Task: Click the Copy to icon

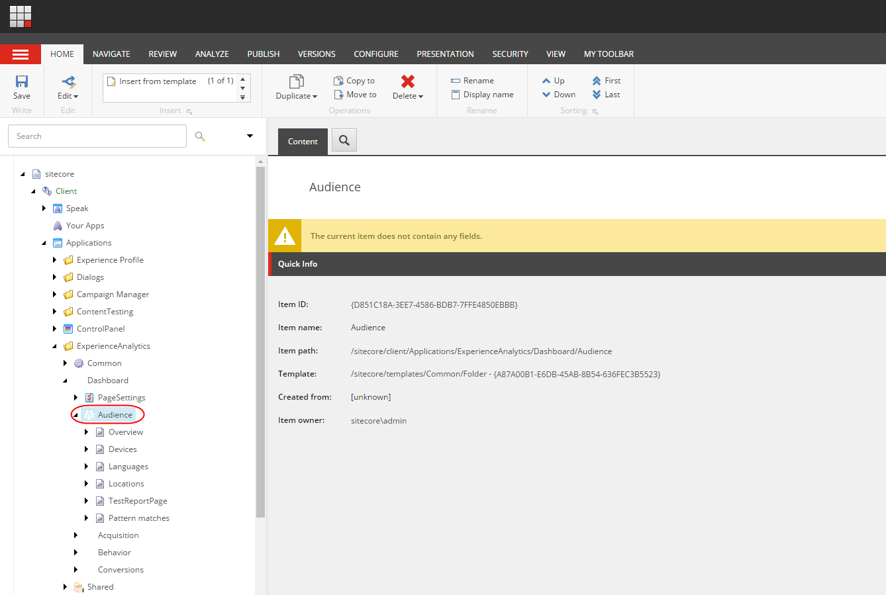Action: pyautogui.click(x=338, y=81)
